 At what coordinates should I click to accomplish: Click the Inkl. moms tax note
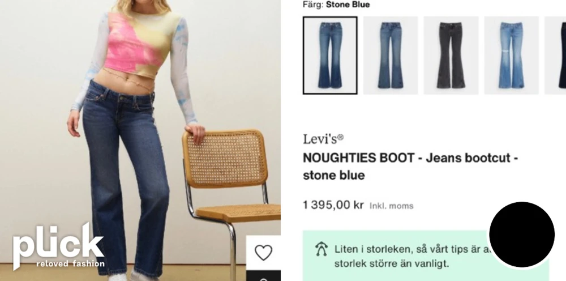click(x=391, y=206)
